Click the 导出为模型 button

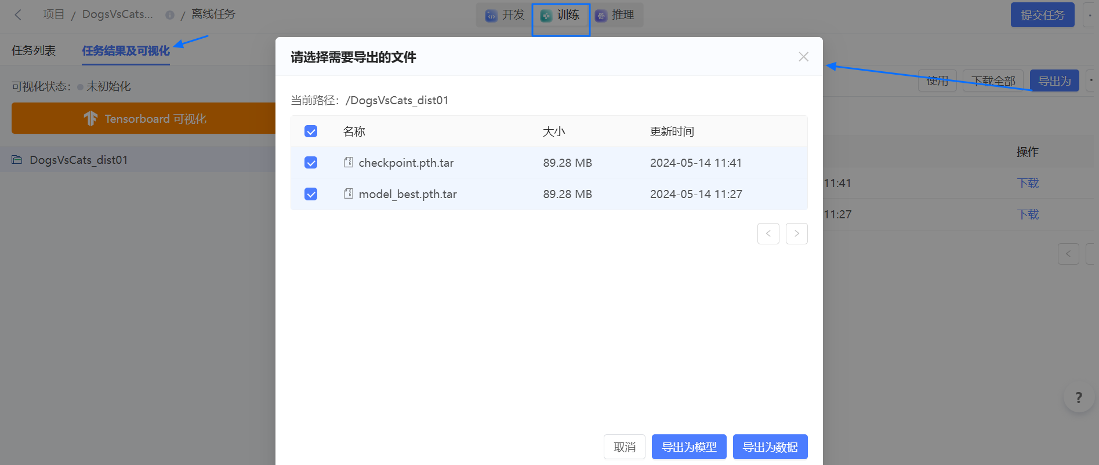(x=688, y=447)
